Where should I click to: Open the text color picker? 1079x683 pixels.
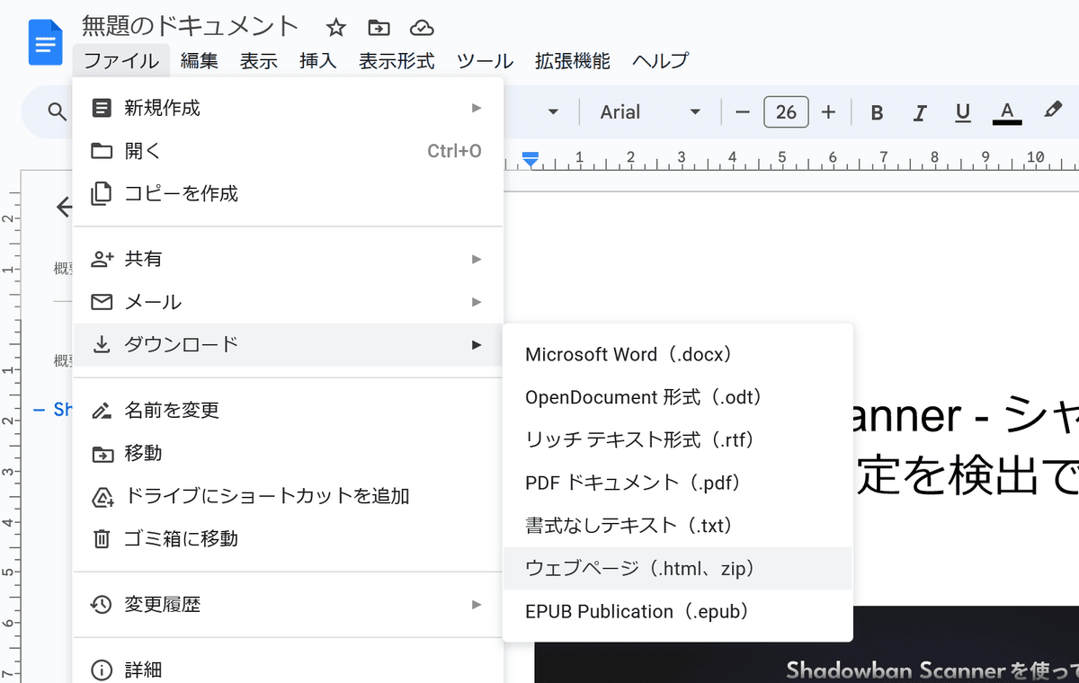(1007, 112)
